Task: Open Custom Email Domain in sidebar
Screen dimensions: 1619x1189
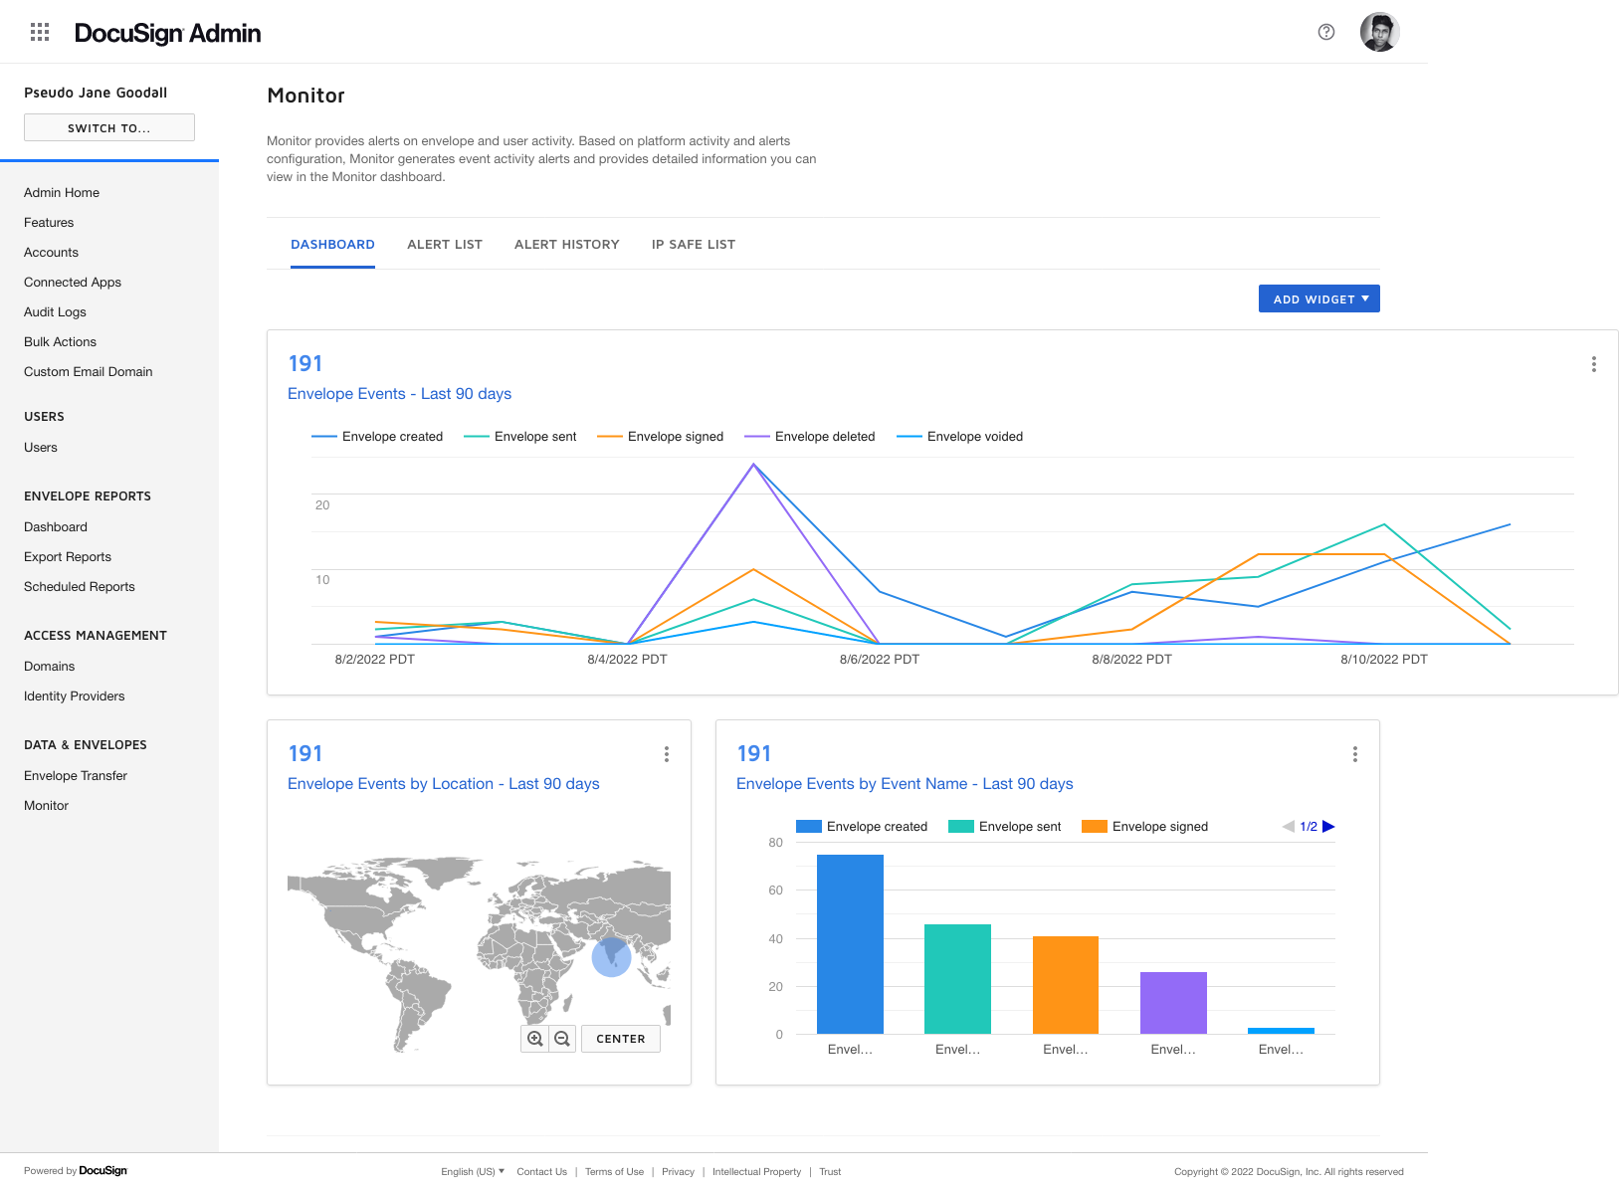Action: (x=89, y=372)
